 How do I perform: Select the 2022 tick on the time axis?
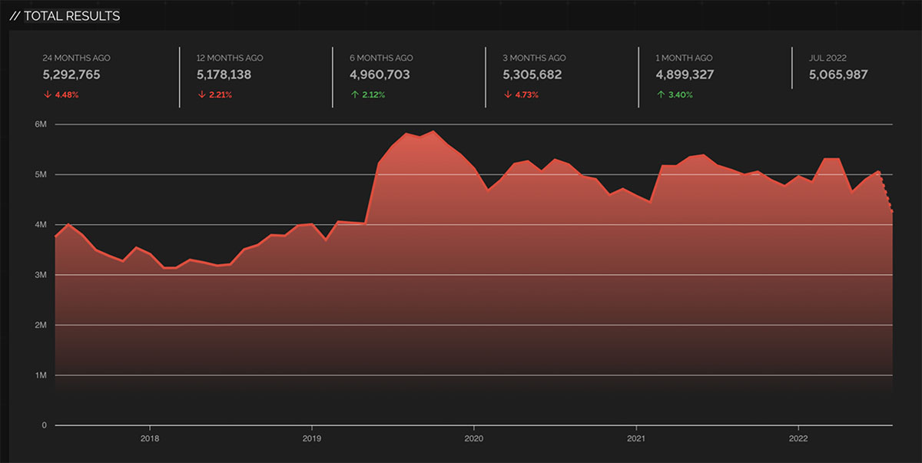[798, 440]
